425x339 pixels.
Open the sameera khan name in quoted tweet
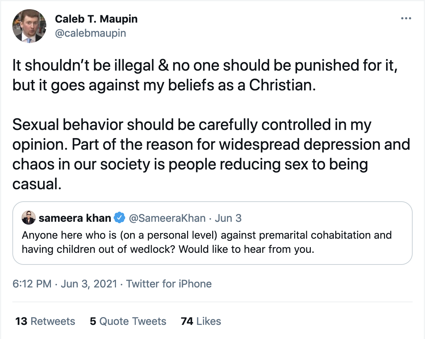tap(75, 218)
